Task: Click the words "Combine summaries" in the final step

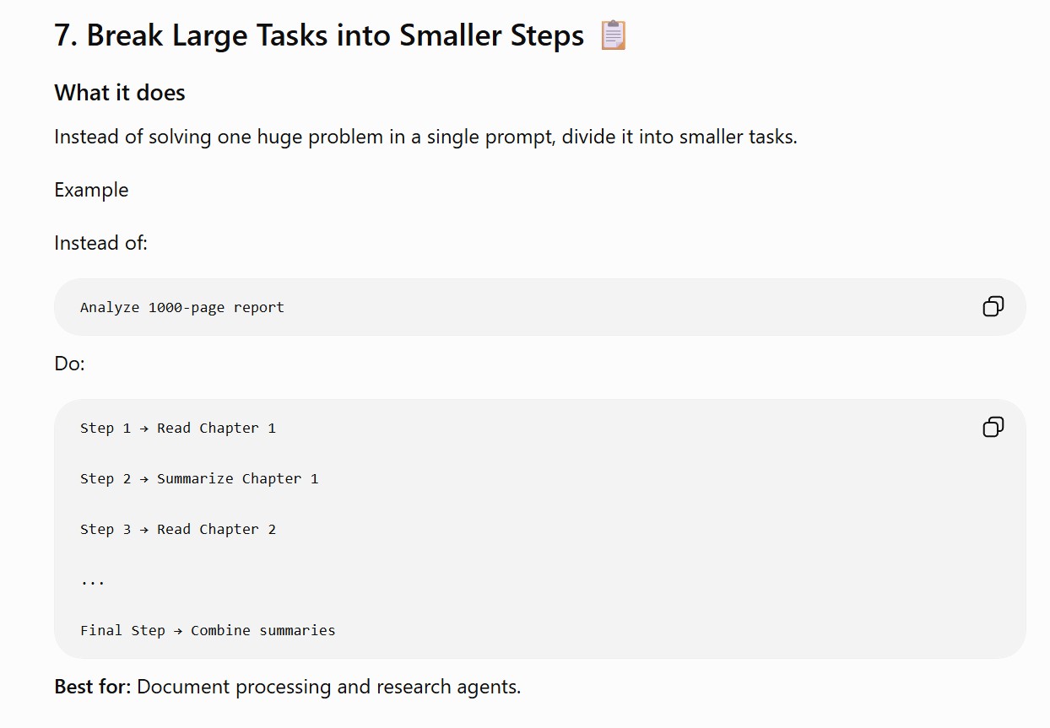Action: [x=263, y=630]
